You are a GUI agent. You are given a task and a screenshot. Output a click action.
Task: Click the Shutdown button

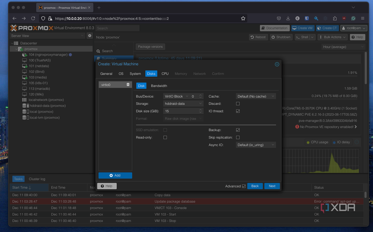click(x=281, y=37)
